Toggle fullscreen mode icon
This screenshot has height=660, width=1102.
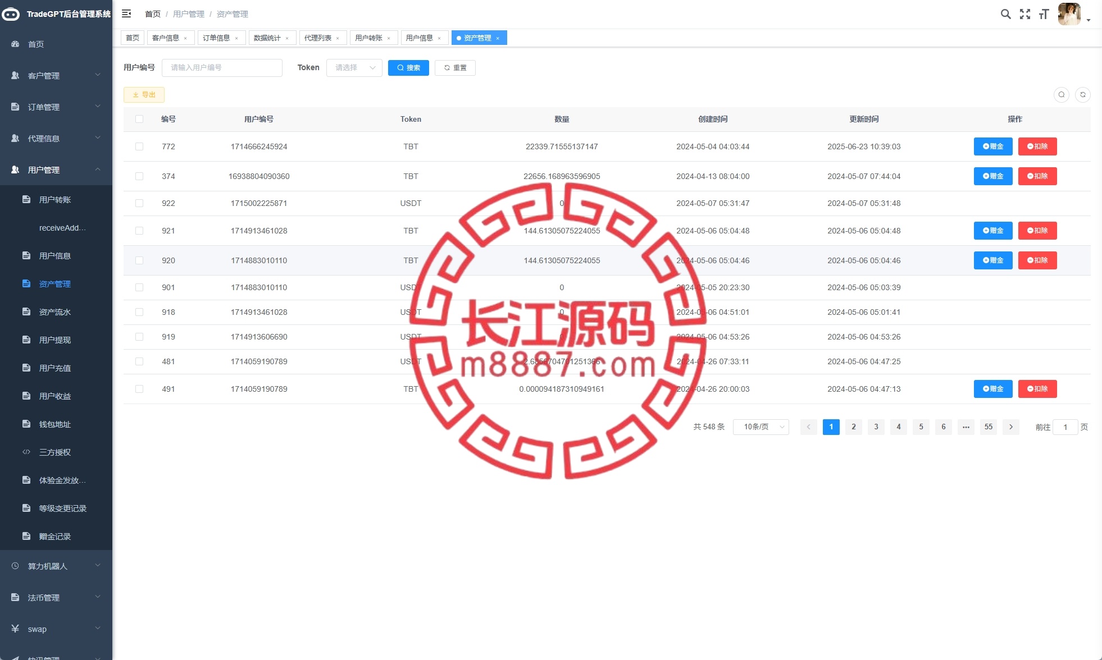point(1025,14)
